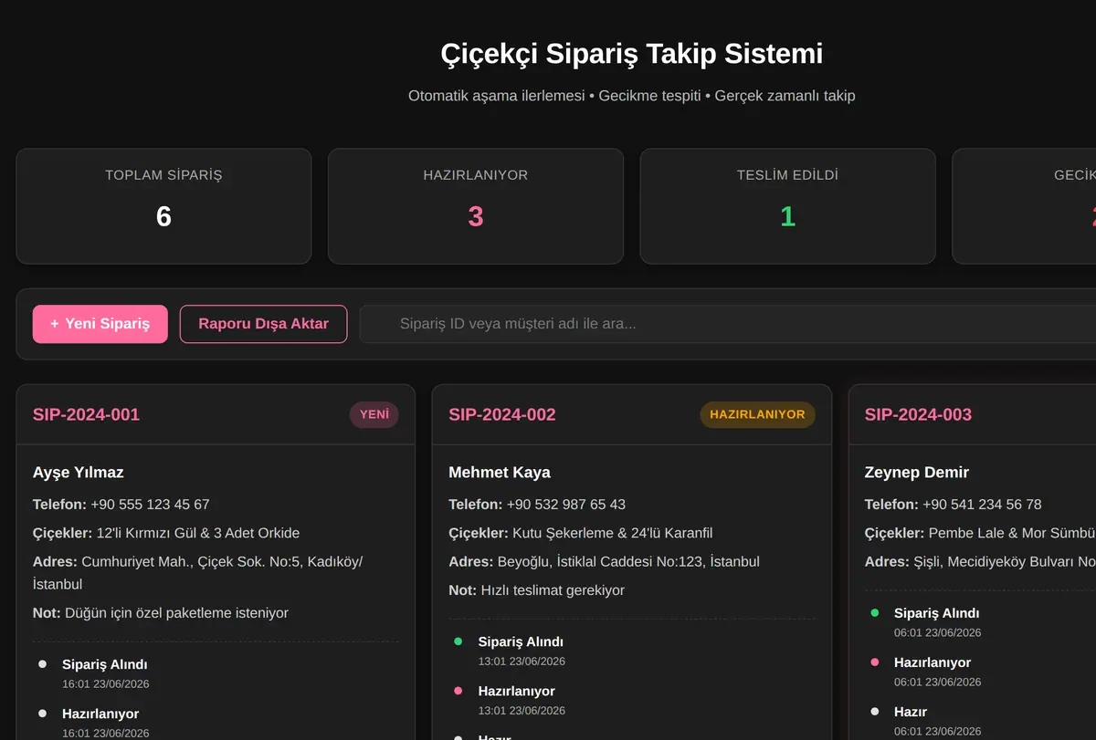Open order SIP-2024-003 ID link

click(x=918, y=414)
